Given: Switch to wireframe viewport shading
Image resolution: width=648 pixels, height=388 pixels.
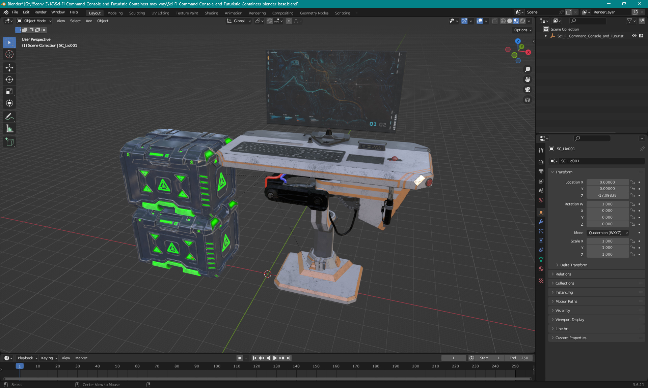Looking at the screenshot, I should [503, 21].
